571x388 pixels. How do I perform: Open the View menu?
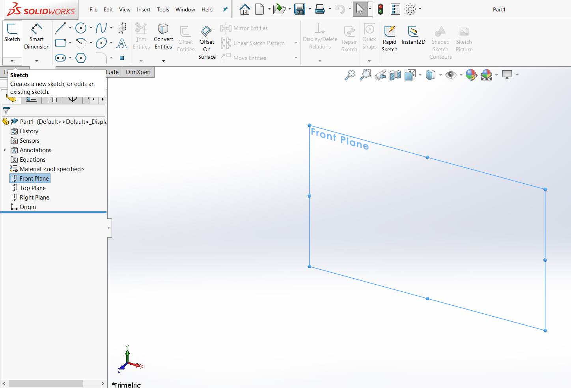pyautogui.click(x=125, y=9)
